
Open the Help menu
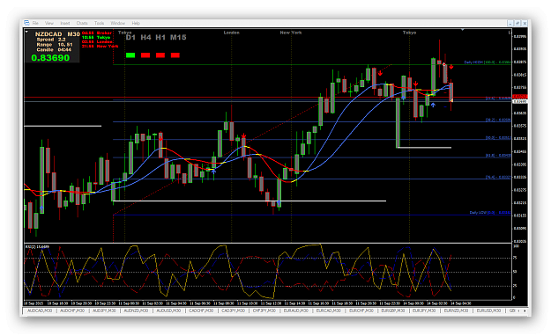tap(136, 23)
